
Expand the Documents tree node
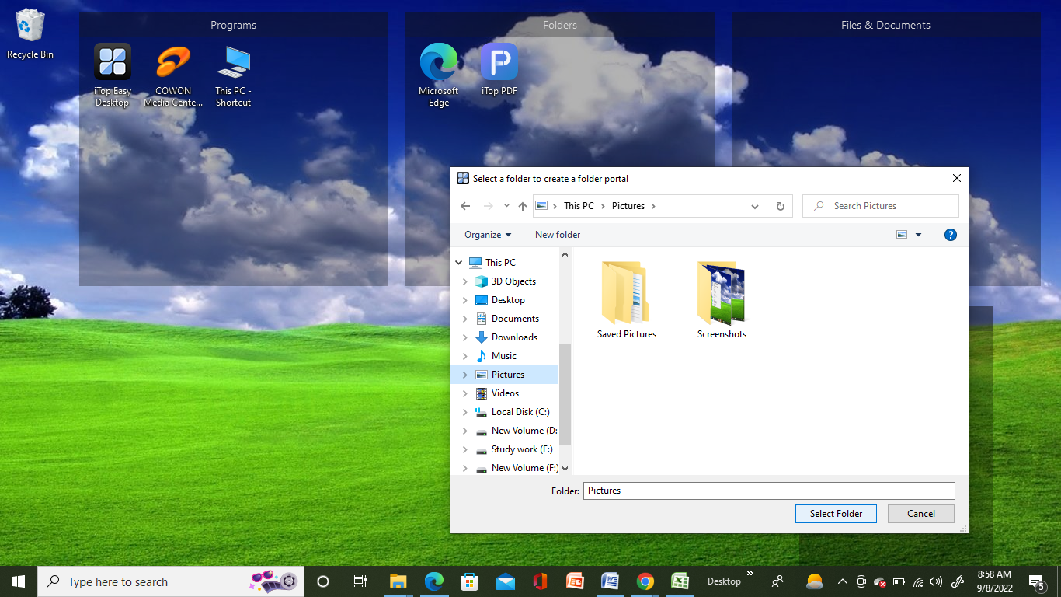tap(465, 319)
